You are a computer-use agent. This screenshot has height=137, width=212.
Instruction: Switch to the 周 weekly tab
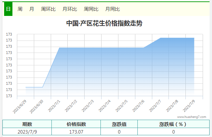[x=20, y=9]
